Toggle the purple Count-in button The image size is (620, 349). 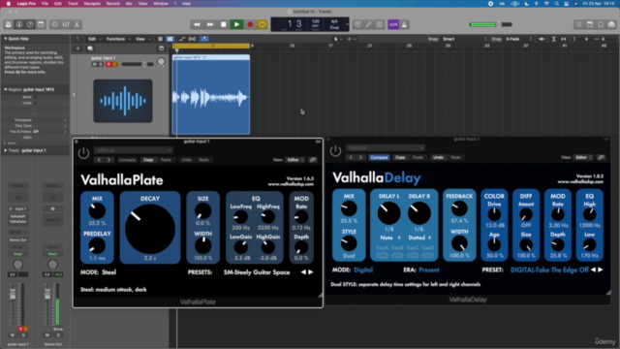[x=393, y=24]
